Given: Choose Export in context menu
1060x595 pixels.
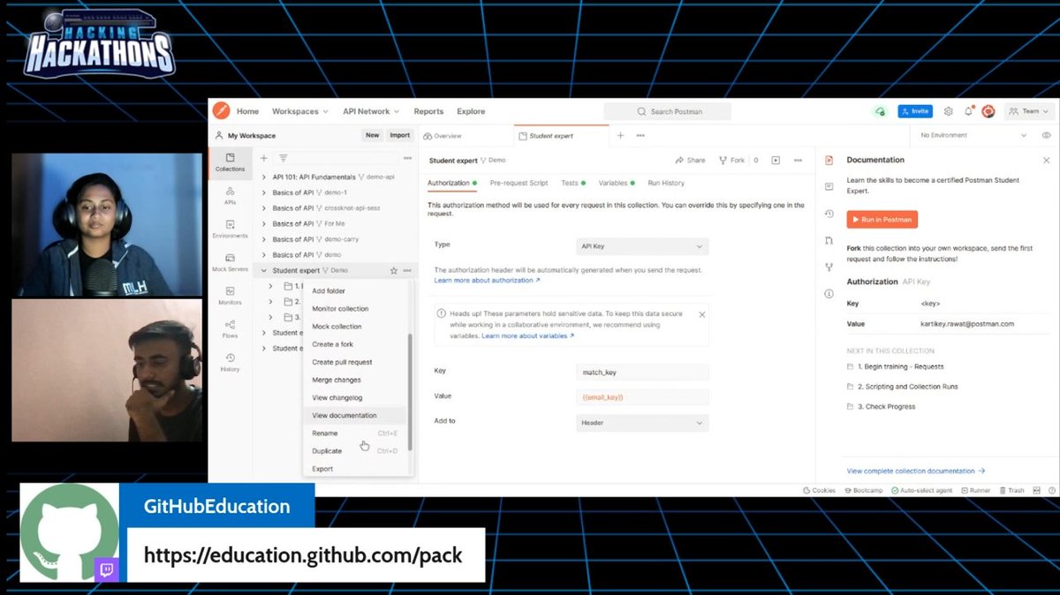Looking at the screenshot, I should (355, 469).
